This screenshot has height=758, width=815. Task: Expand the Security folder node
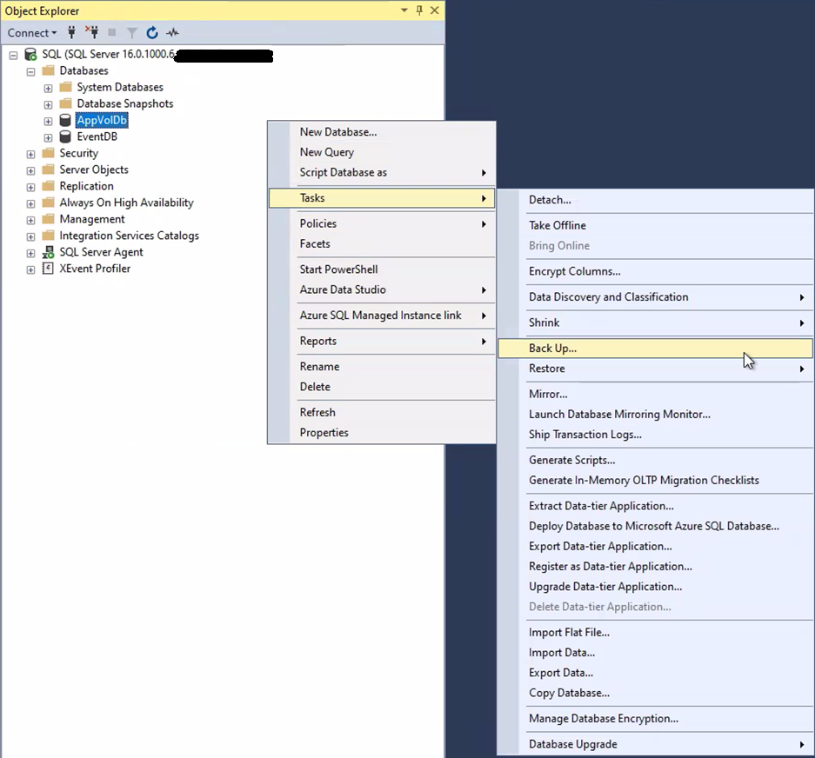pos(31,154)
